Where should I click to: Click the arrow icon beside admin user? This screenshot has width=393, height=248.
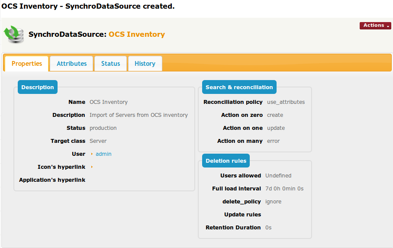[92, 154]
